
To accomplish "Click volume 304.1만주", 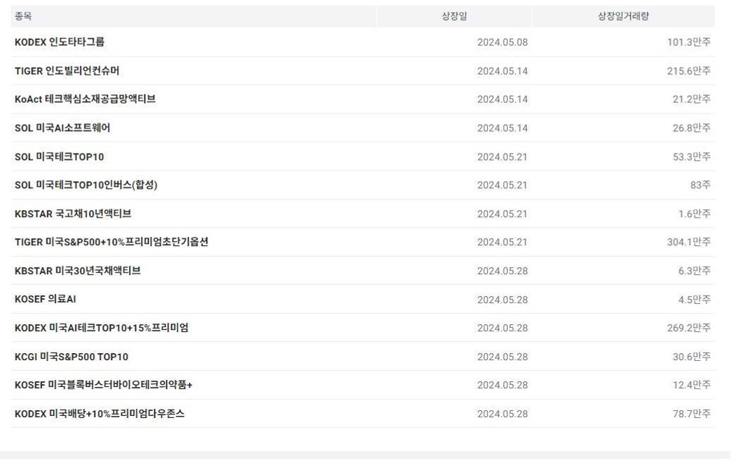I will [x=688, y=242].
